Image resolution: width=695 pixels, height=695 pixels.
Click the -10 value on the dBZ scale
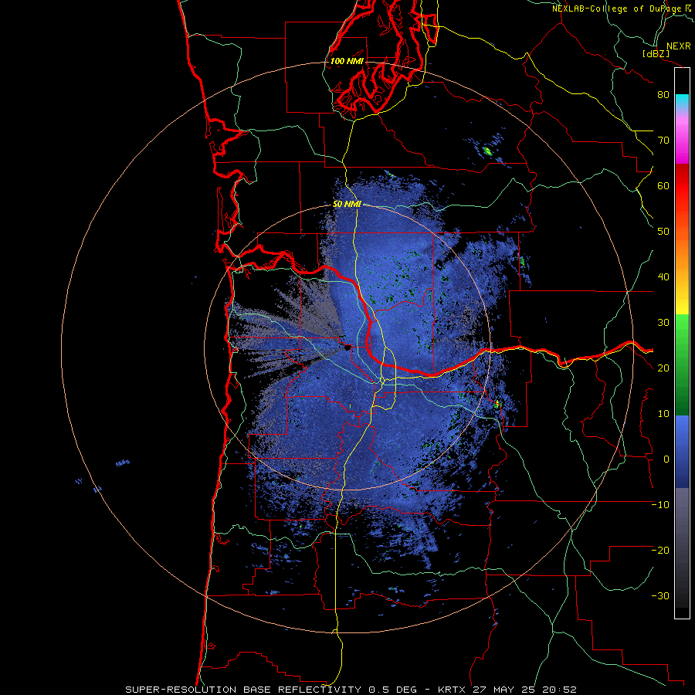[x=660, y=505]
